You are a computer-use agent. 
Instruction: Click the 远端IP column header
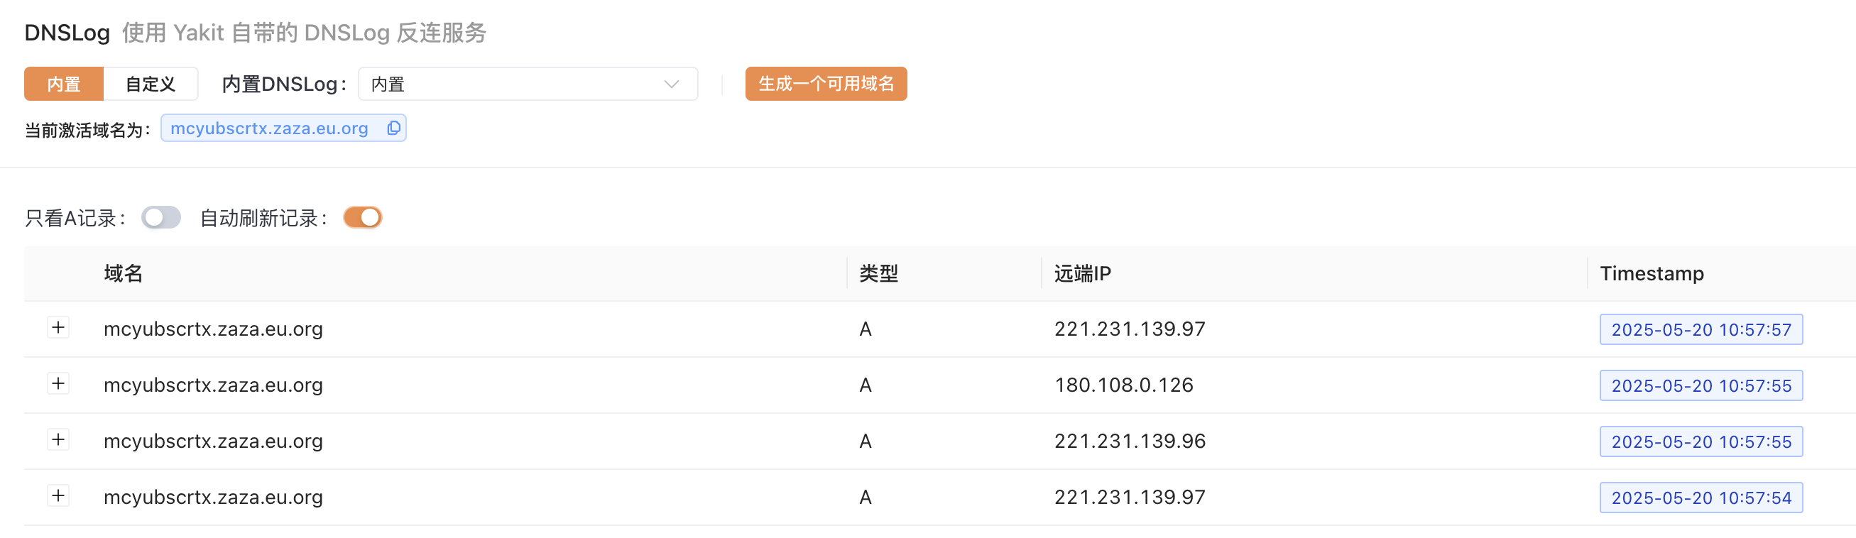(1082, 274)
